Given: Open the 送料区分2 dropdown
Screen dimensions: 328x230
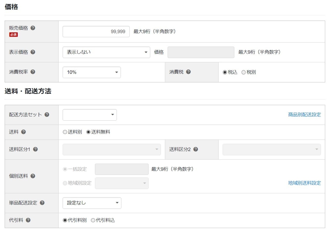Looking at the screenshot, I should (272, 149).
